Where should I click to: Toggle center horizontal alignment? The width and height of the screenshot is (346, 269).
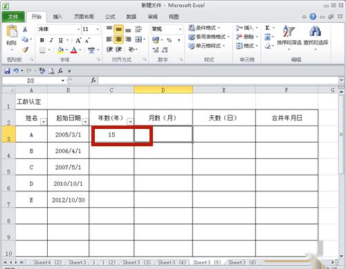tap(118, 40)
